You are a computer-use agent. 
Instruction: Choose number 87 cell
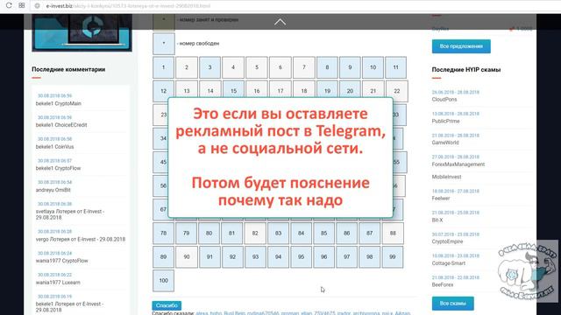pos(370,234)
